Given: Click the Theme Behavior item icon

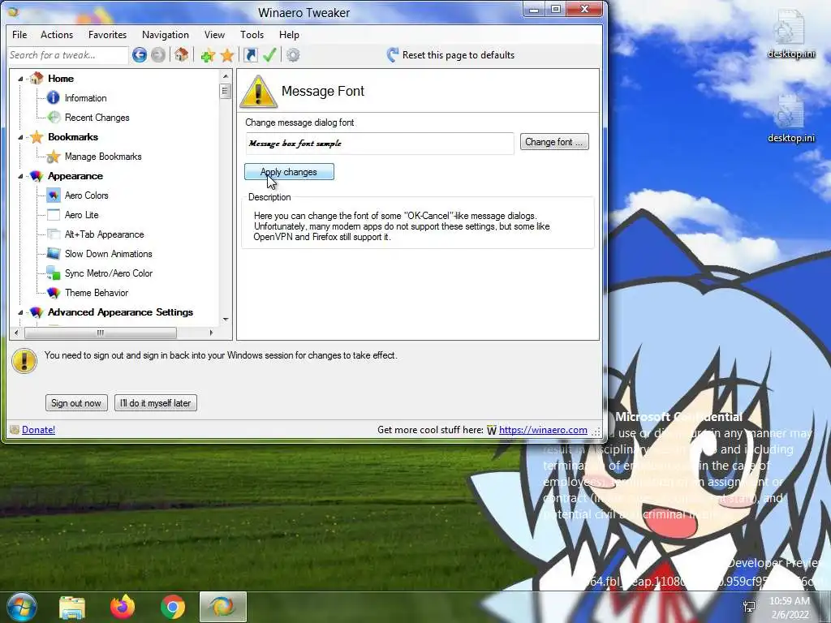Looking at the screenshot, I should [x=54, y=292].
